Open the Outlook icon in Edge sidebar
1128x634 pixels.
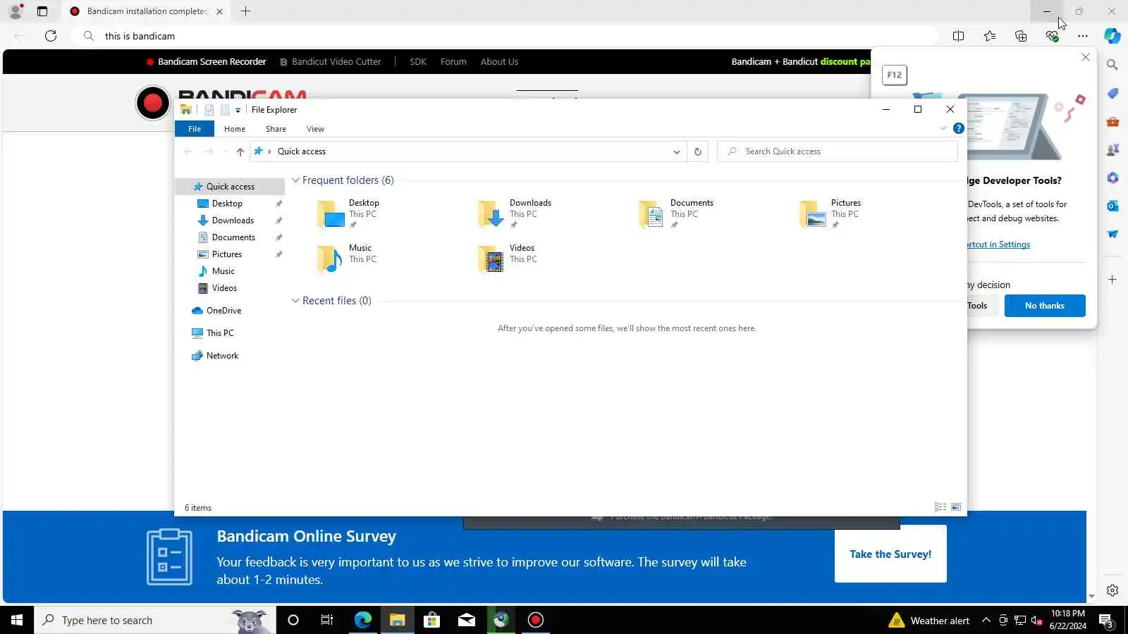coord(1112,206)
